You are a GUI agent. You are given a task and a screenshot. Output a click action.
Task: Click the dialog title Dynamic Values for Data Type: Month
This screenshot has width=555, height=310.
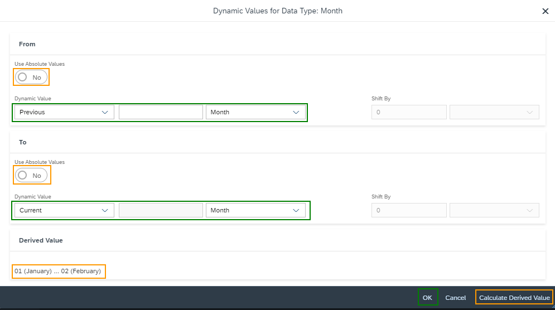click(x=278, y=11)
